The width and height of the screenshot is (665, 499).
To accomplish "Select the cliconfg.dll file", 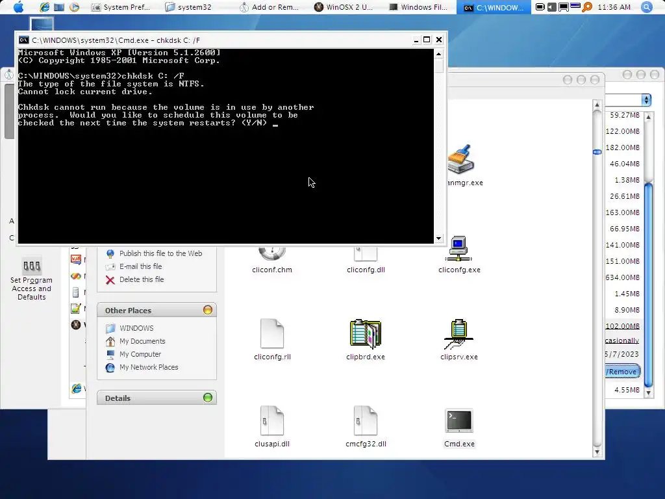I will point(366,260).
